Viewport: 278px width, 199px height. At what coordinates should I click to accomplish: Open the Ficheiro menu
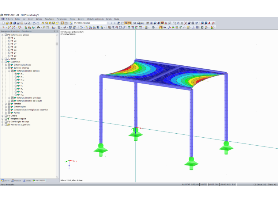tap(9, 19)
